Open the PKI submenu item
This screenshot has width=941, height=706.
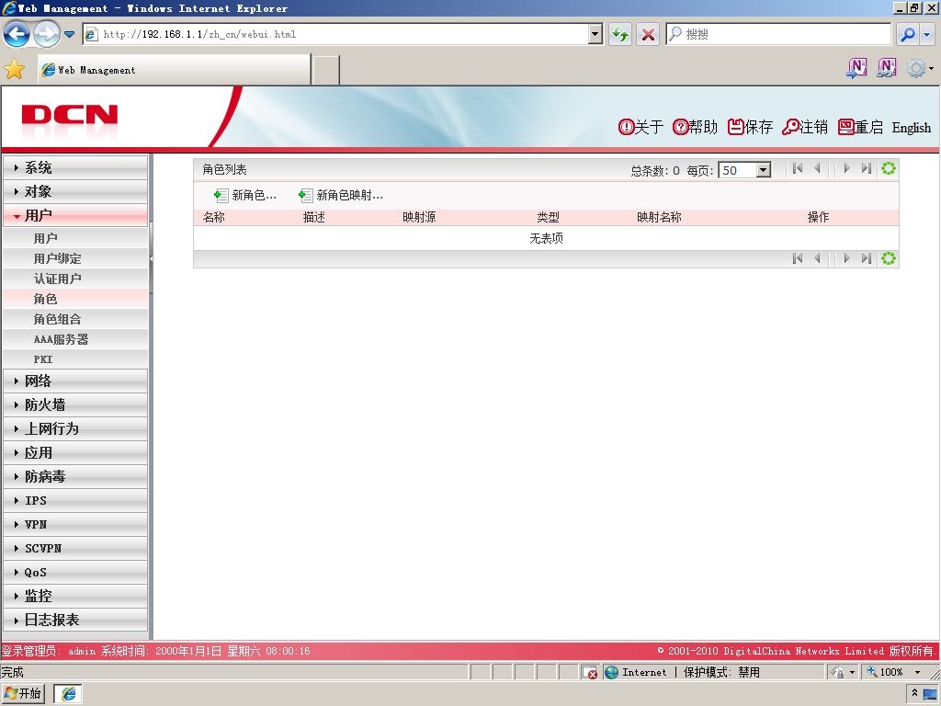click(75, 359)
